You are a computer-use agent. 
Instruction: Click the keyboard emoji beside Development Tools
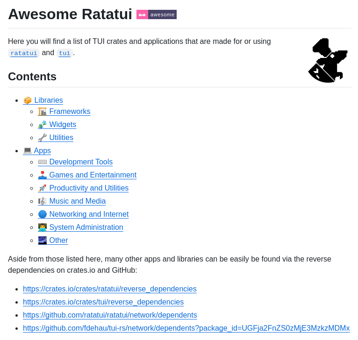pos(43,162)
